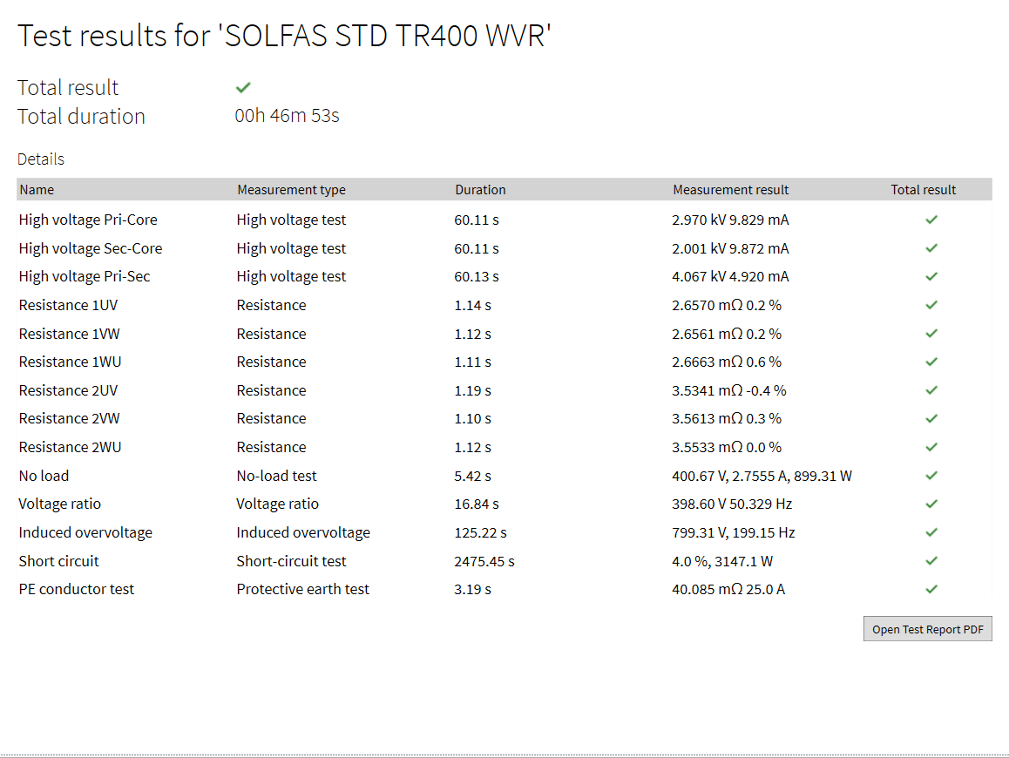Select the 'Resistance 1UV' name cell
1009x758 pixels.
coord(68,305)
